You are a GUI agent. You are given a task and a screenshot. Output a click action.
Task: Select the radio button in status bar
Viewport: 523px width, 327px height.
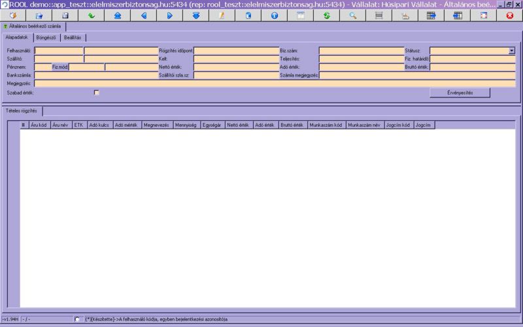(x=78, y=319)
